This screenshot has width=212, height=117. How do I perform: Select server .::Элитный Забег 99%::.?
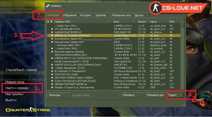point(114,45)
